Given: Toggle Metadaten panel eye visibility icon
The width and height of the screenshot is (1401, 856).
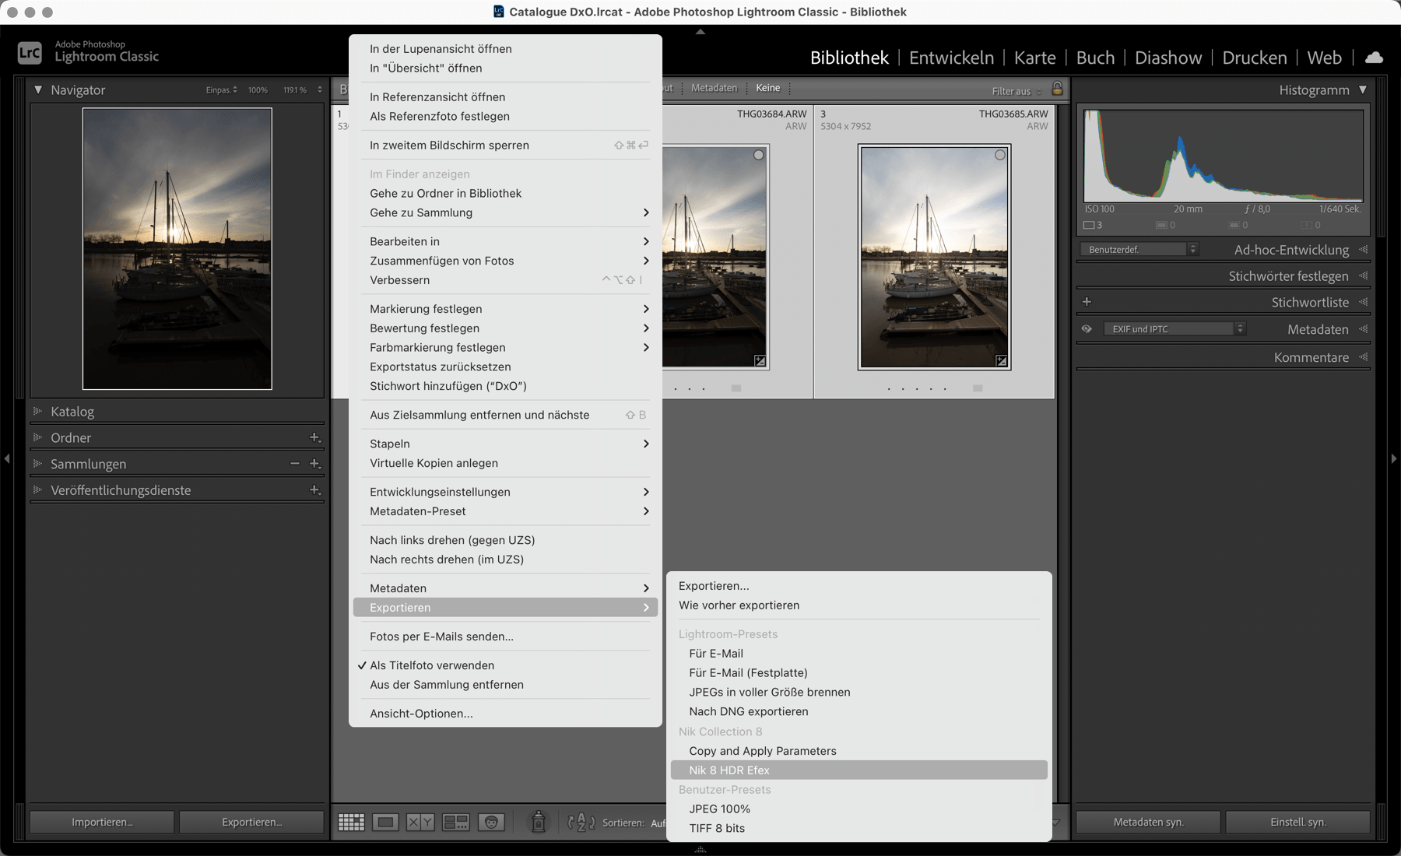Looking at the screenshot, I should click(1087, 329).
